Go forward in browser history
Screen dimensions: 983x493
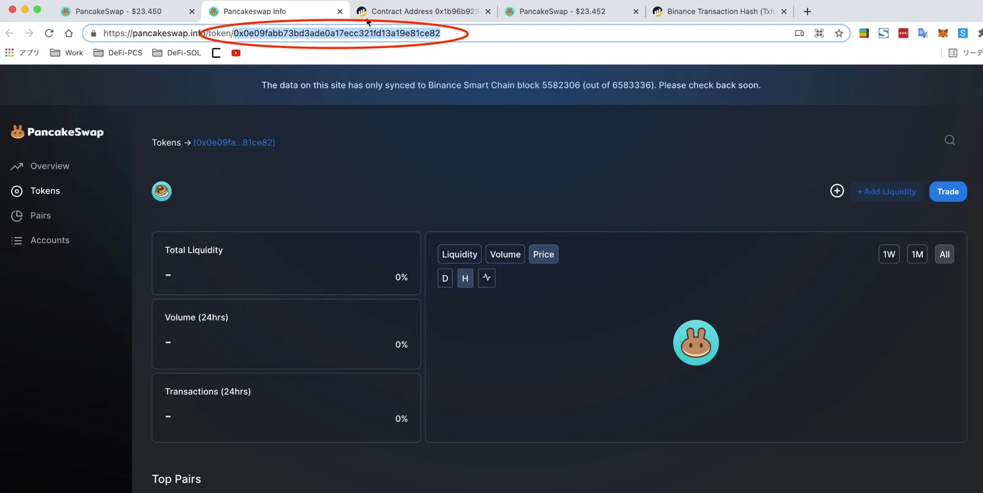pyautogui.click(x=29, y=33)
